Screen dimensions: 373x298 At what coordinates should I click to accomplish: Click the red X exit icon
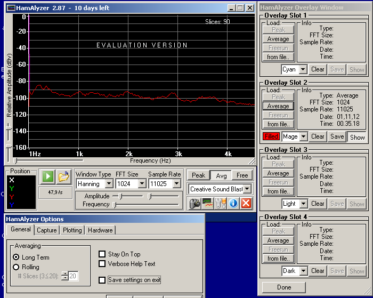(x=246, y=203)
